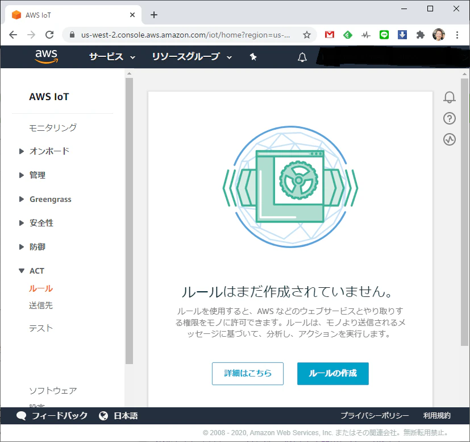
Task: Change language via 日本語 link
Action: [126, 416]
